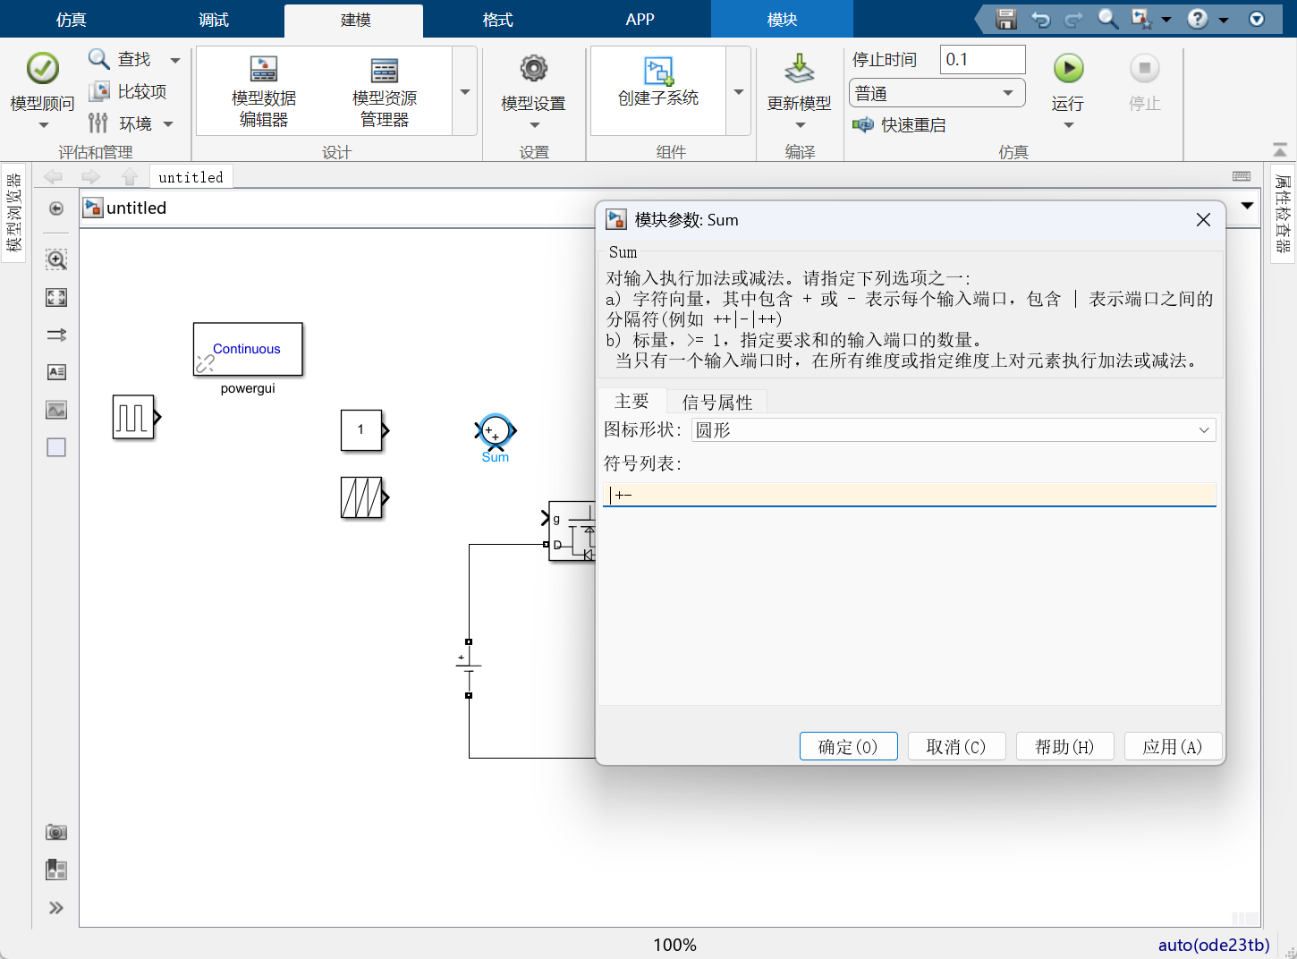1297x959 pixels.
Task: Select the Pulse Generator block
Action: tap(133, 417)
